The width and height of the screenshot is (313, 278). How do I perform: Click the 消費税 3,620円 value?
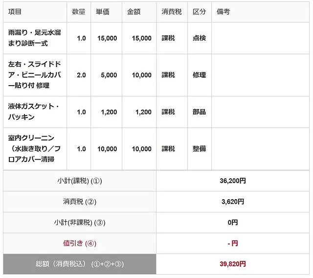point(233,202)
